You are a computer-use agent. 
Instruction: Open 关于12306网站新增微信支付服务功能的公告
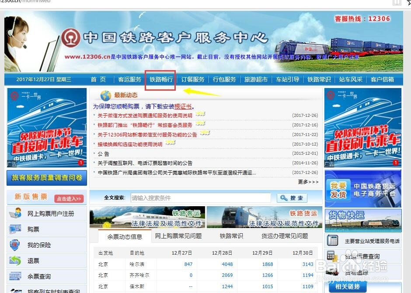tap(147, 135)
